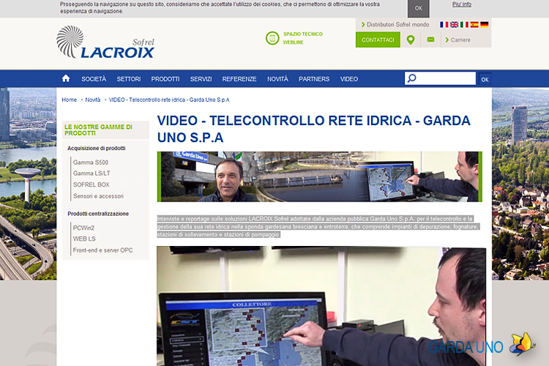Viewport: 549px width, 366px height.
Task: Open SOFREL BOX product link
Action: tap(91, 184)
